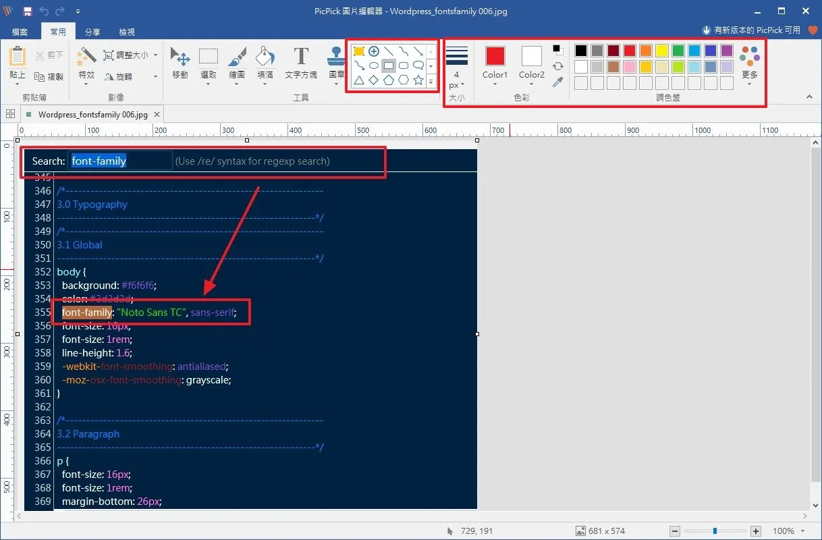
Task: Click the 旋轉 rotate button
Action: click(118, 77)
